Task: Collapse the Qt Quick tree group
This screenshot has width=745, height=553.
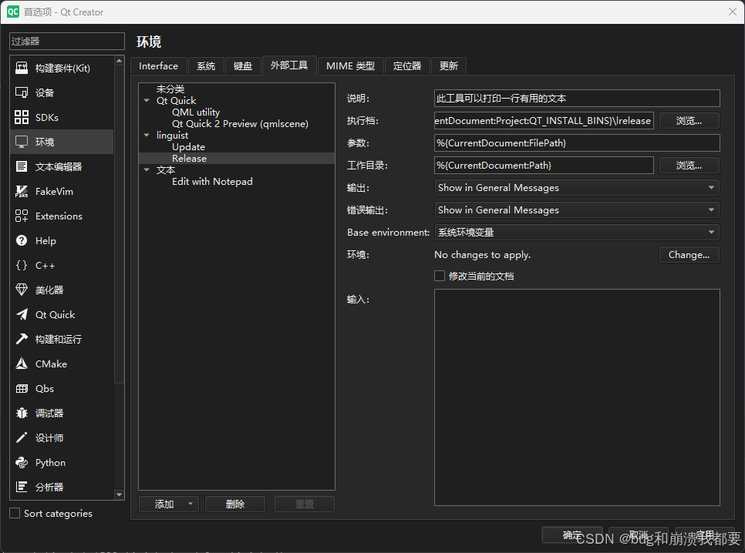Action: coord(147,101)
